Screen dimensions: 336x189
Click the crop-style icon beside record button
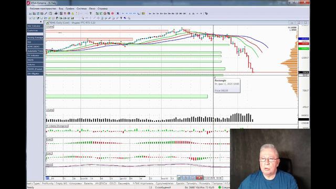(x=109, y=14)
